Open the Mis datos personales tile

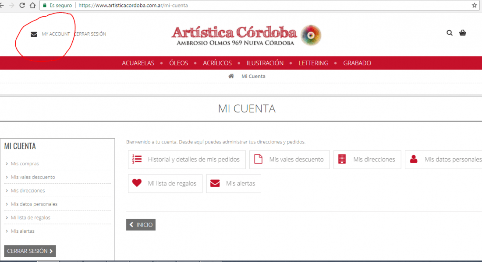pos(443,160)
